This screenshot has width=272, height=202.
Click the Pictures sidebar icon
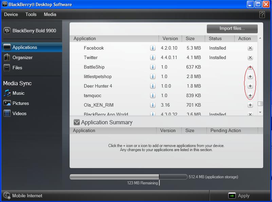tap(7, 103)
